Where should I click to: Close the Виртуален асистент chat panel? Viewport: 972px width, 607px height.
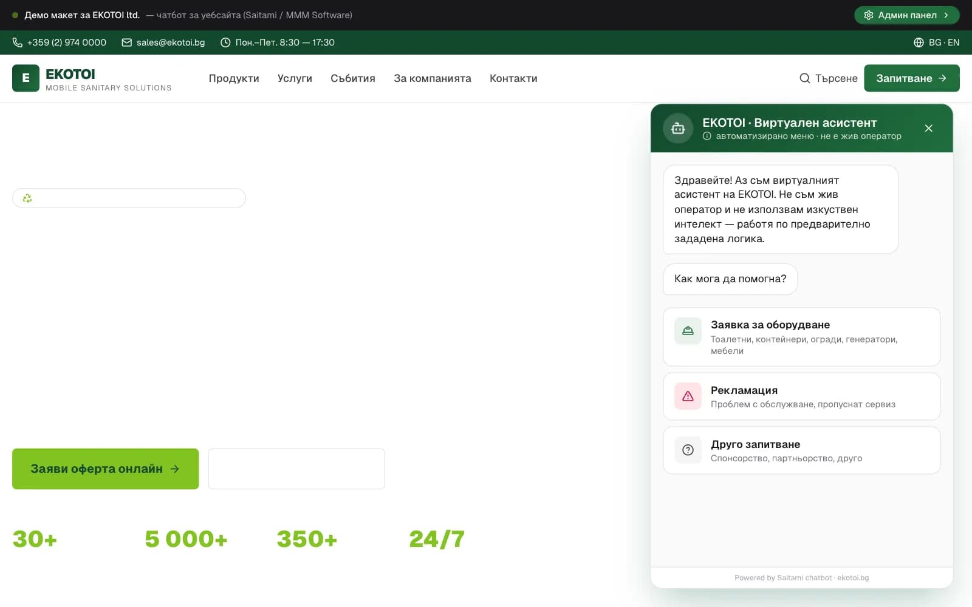928,128
